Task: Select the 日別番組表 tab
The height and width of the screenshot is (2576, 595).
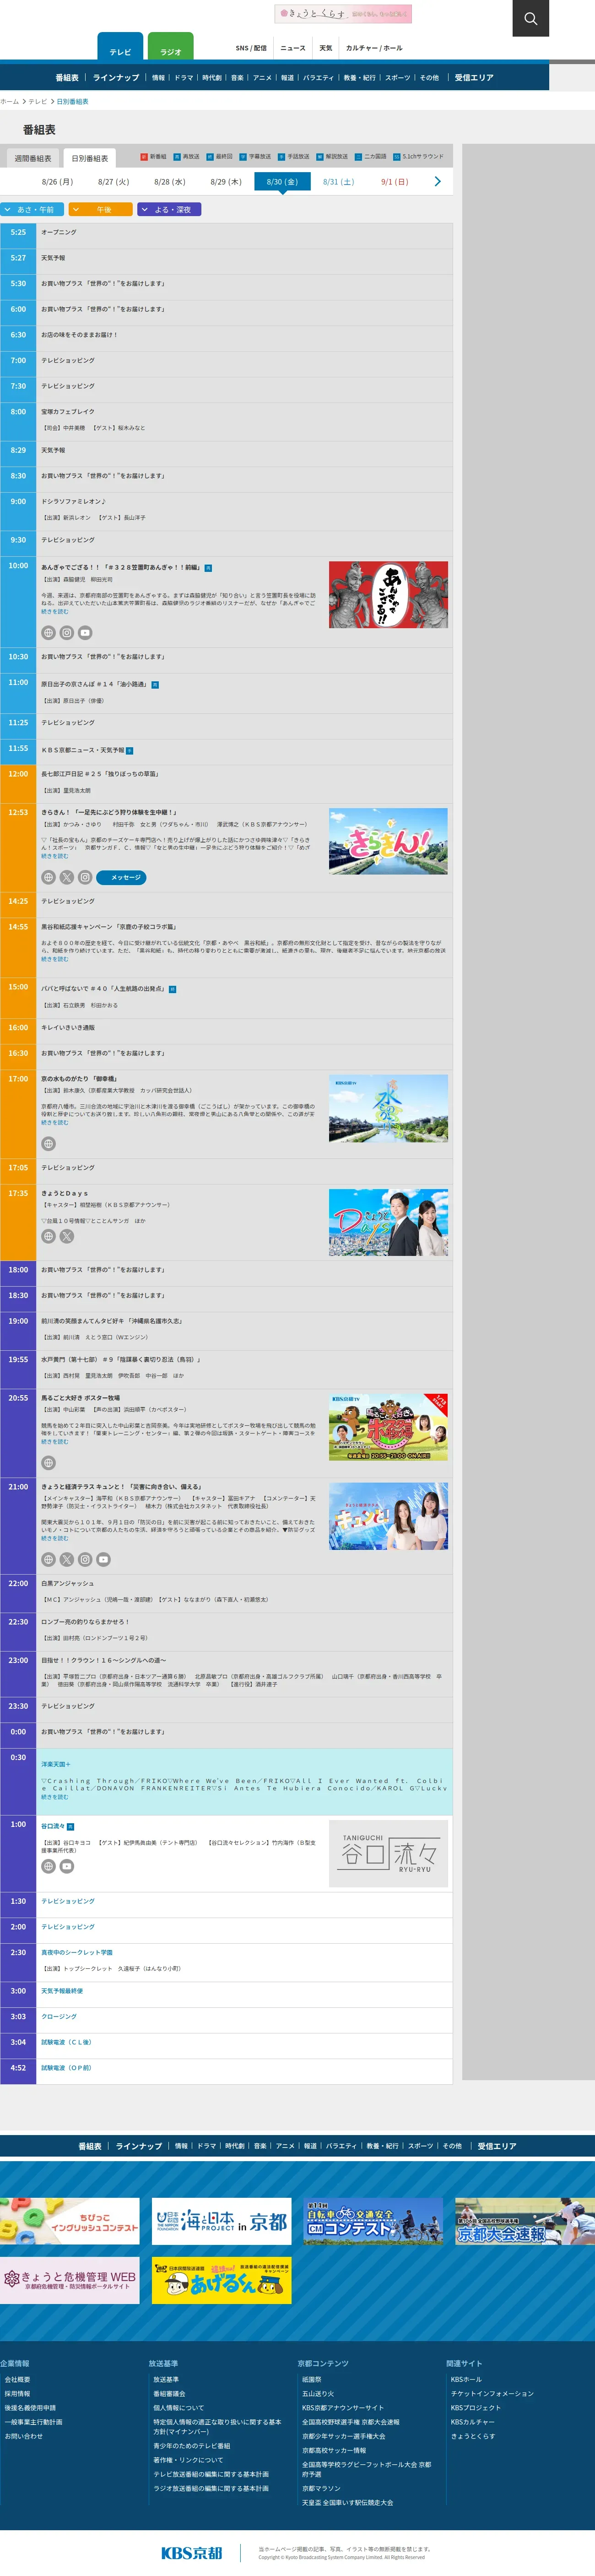Action: 90,158
